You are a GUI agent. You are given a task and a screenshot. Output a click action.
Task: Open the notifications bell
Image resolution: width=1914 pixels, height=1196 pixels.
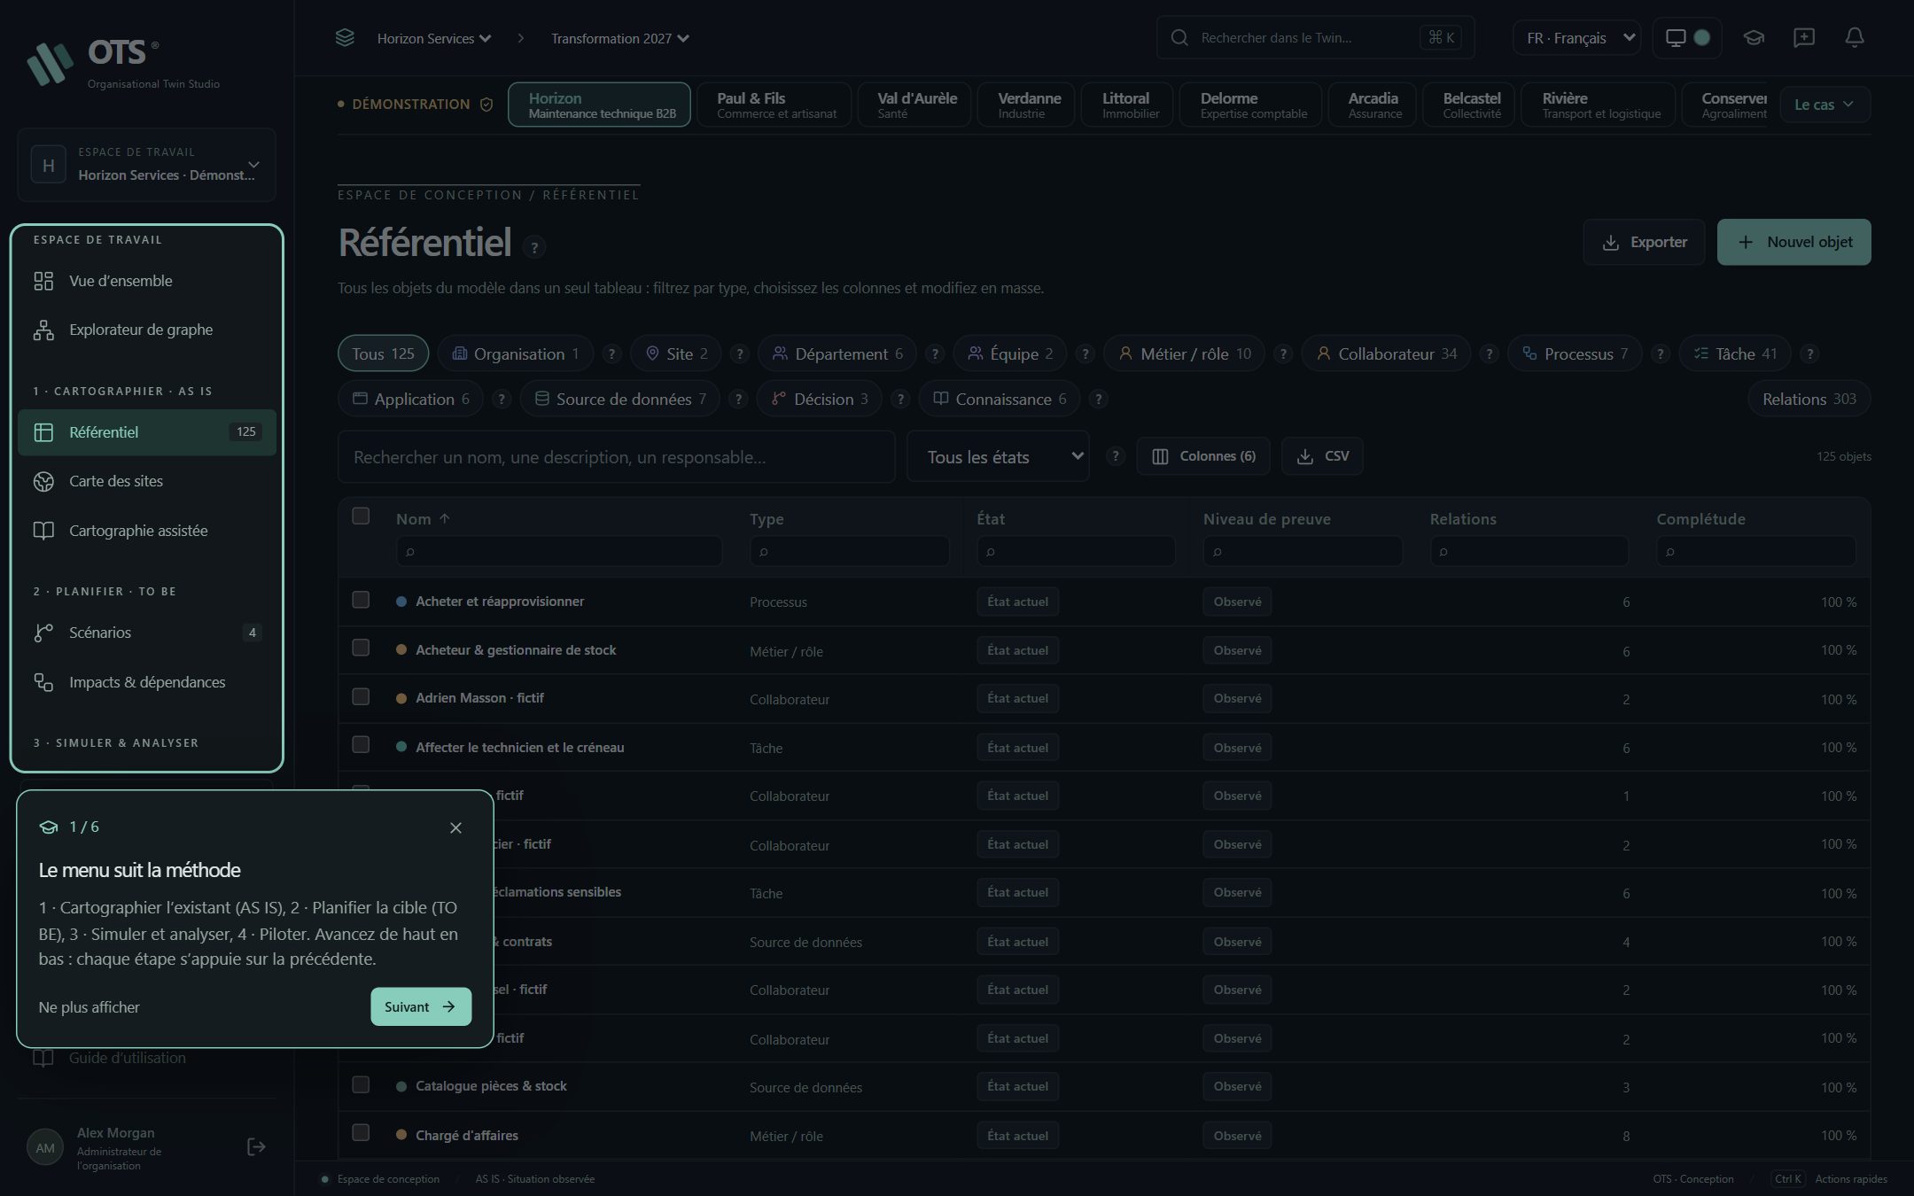click(x=1854, y=37)
